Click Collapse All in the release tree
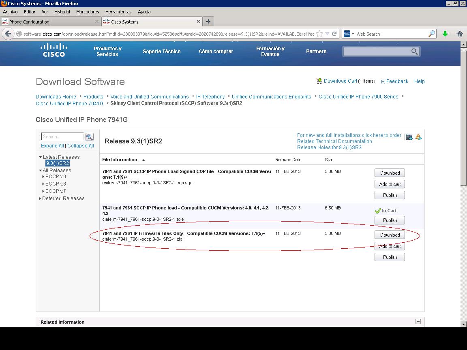Screen dimensions: 467x350 click(80, 146)
